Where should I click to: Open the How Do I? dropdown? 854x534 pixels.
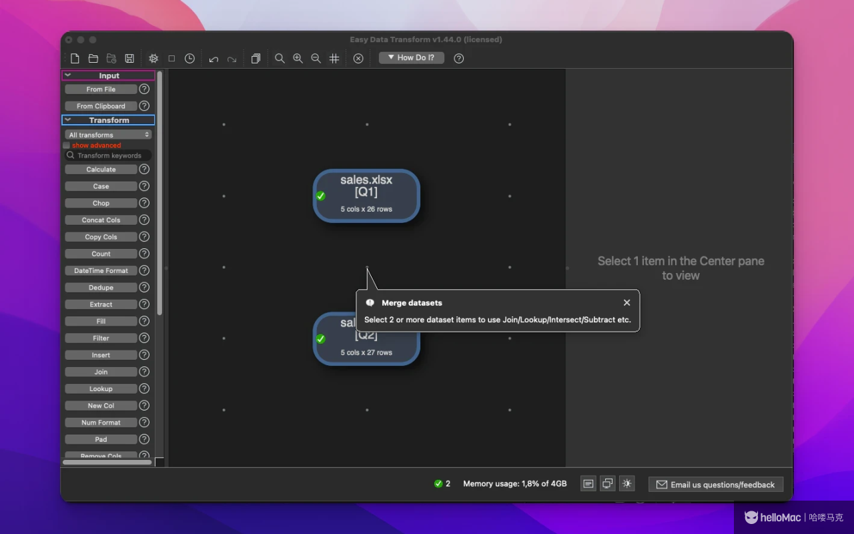tap(412, 58)
